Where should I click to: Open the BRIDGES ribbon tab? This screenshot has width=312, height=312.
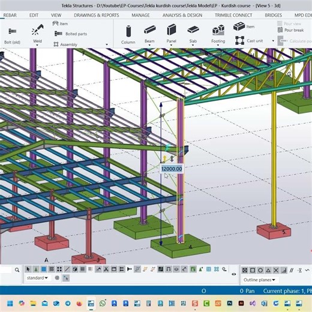pos(274,15)
